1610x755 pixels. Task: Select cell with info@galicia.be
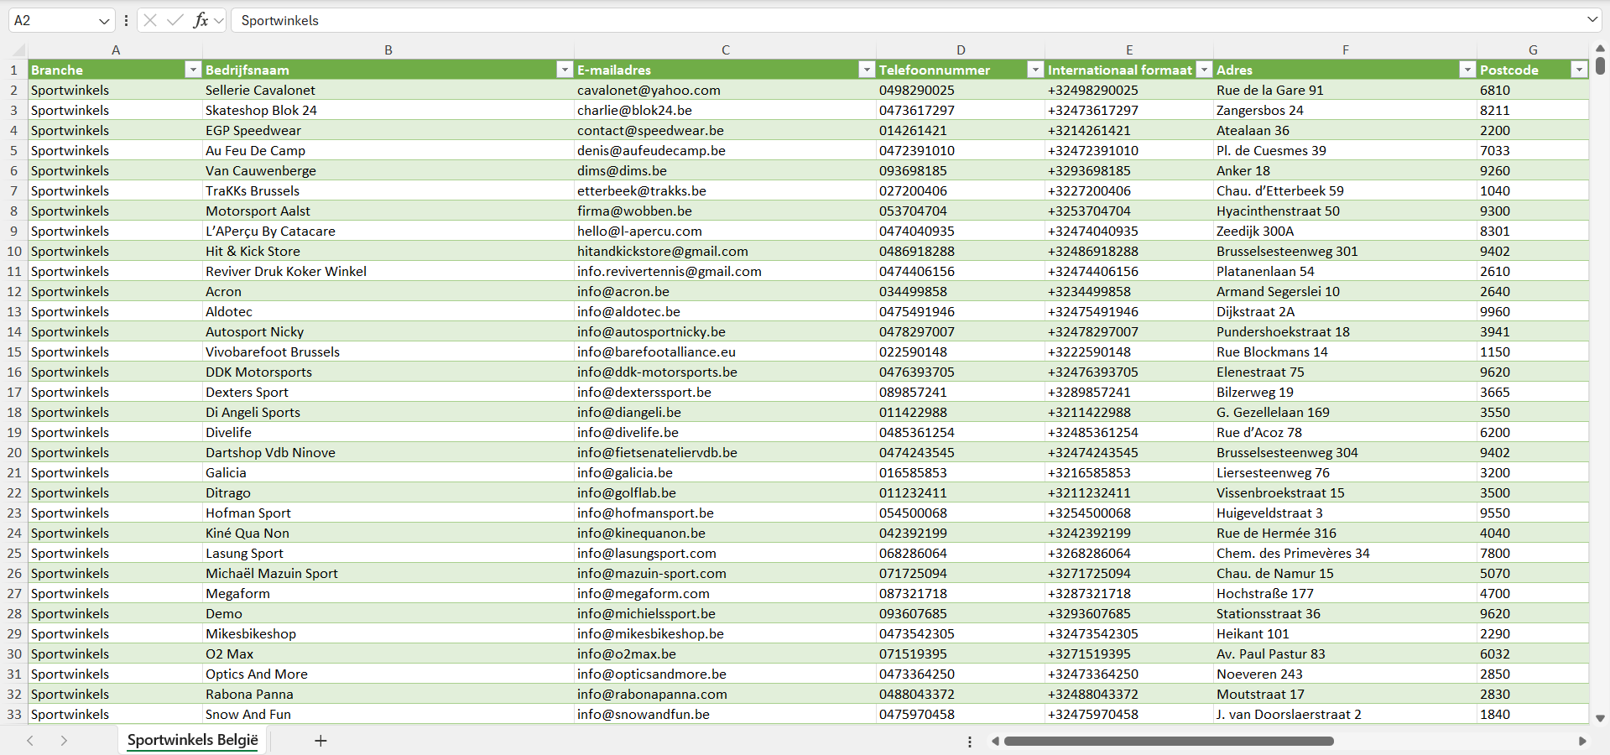(x=624, y=473)
